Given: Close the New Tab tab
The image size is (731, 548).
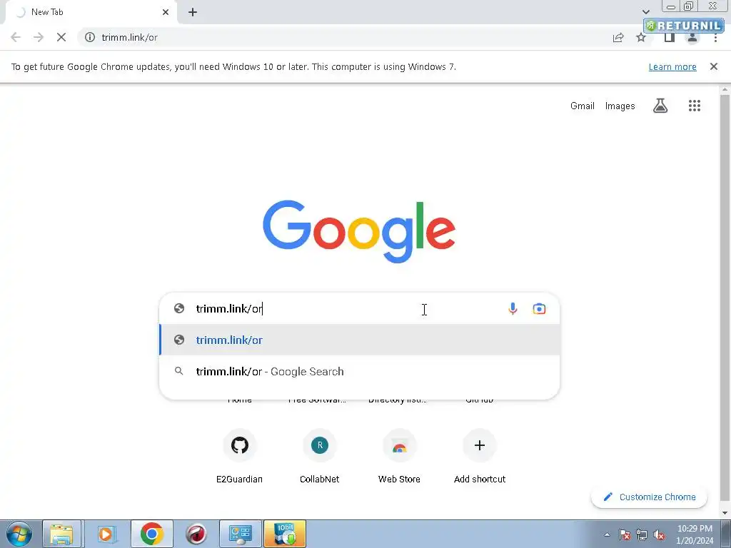Looking at the screenshot, I should pos(166,12).
